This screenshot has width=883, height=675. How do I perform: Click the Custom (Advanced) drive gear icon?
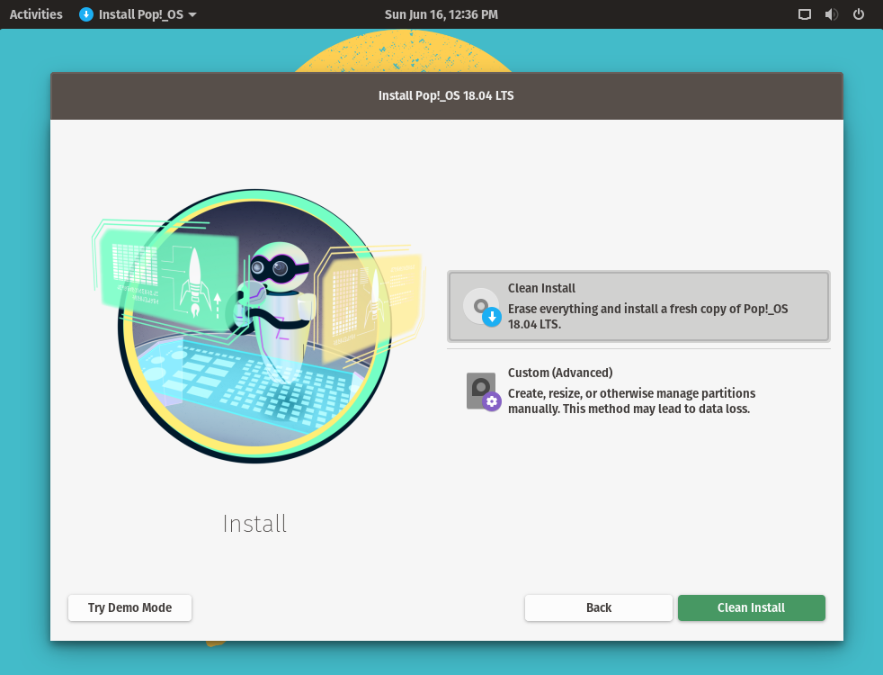tap(483, 391)
